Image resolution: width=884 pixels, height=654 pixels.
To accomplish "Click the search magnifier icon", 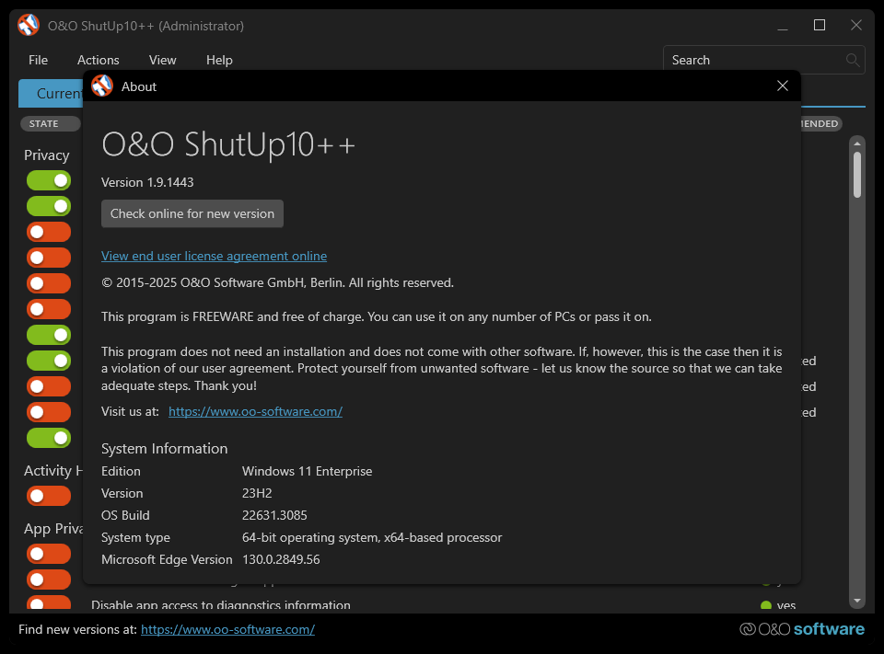I will point(853,60).
